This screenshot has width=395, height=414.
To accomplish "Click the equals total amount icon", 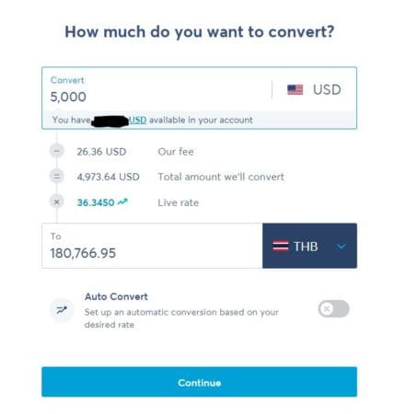I will click(57, 177).
